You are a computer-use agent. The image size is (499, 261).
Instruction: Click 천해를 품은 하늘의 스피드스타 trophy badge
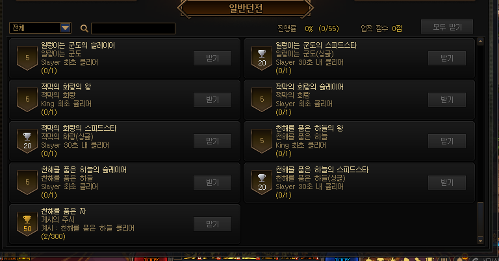click(x=262, y=183)
